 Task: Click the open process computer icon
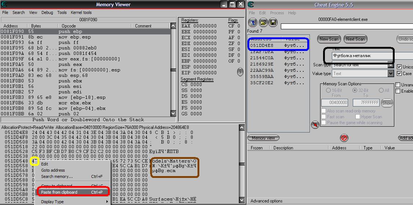click(253, 23)
